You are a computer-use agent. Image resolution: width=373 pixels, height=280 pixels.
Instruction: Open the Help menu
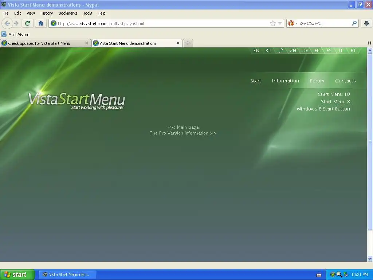(102, 13)
